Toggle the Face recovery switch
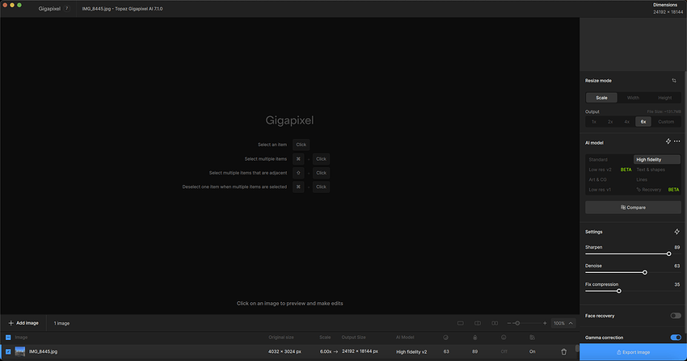This screenshot has width=687, height=361. [x=676, y=316]
